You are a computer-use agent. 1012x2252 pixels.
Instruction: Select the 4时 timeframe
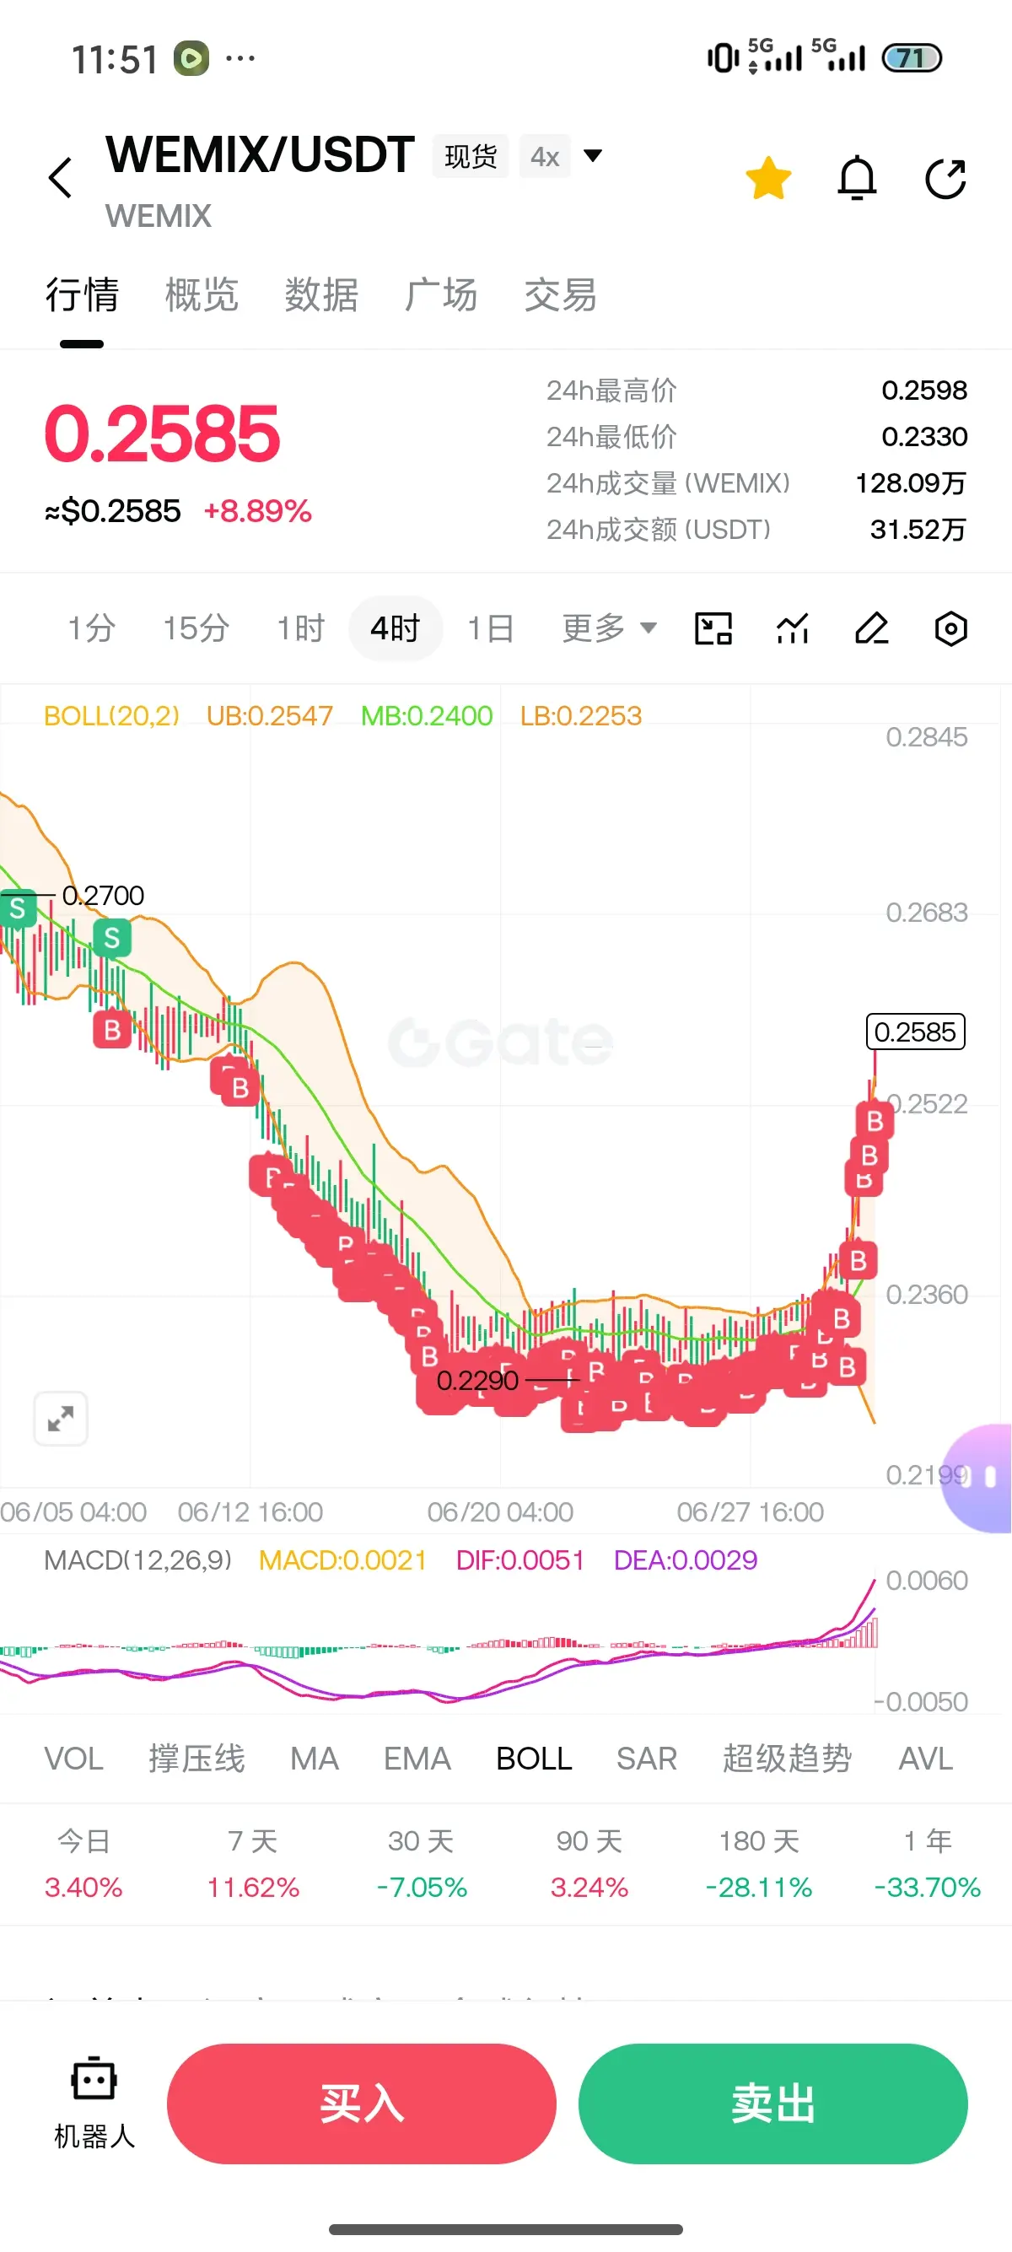pyautogui.click(x=395, y=628)
